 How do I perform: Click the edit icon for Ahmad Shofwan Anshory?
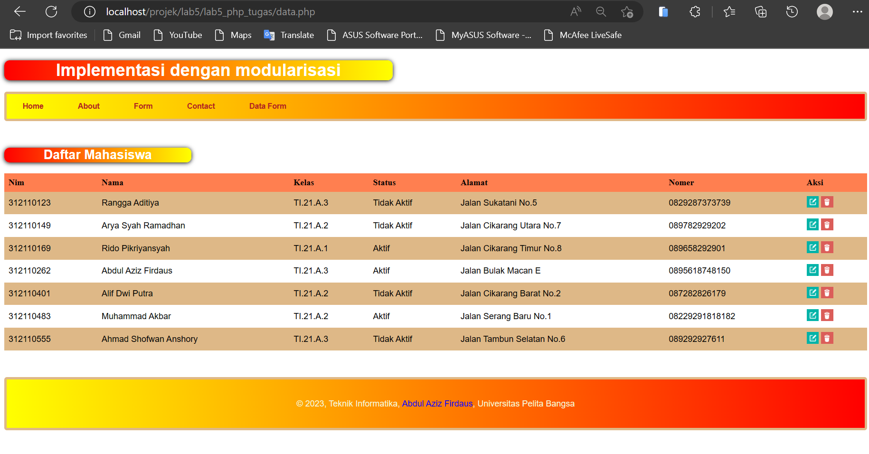click(x=812, y=338)
